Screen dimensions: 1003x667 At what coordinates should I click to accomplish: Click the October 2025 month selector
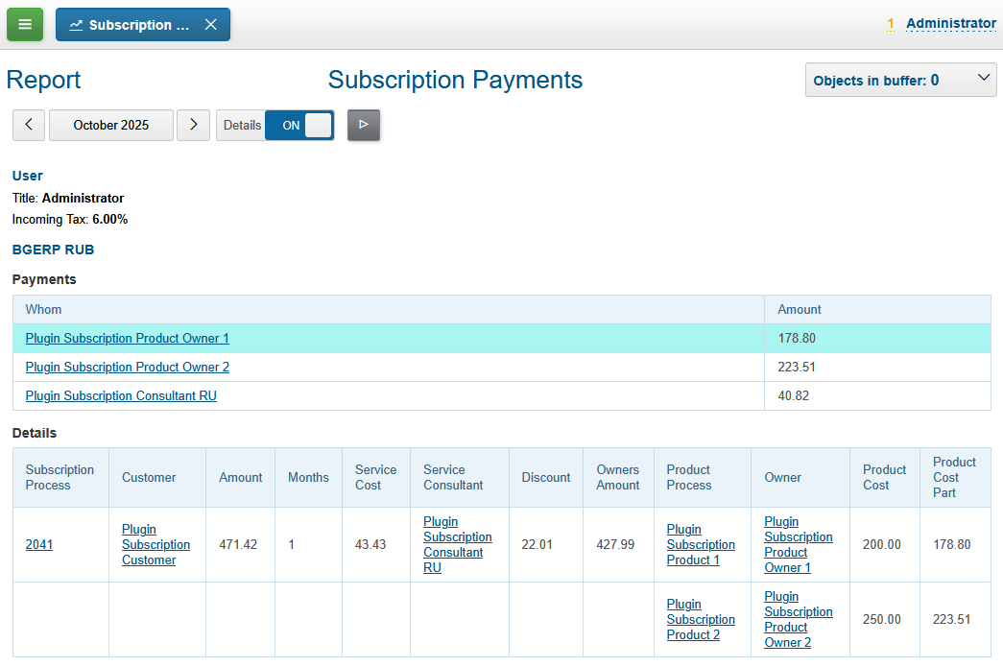[110, 125]
